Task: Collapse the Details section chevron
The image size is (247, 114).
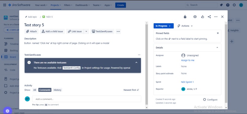Action: (x=217, y=48)
